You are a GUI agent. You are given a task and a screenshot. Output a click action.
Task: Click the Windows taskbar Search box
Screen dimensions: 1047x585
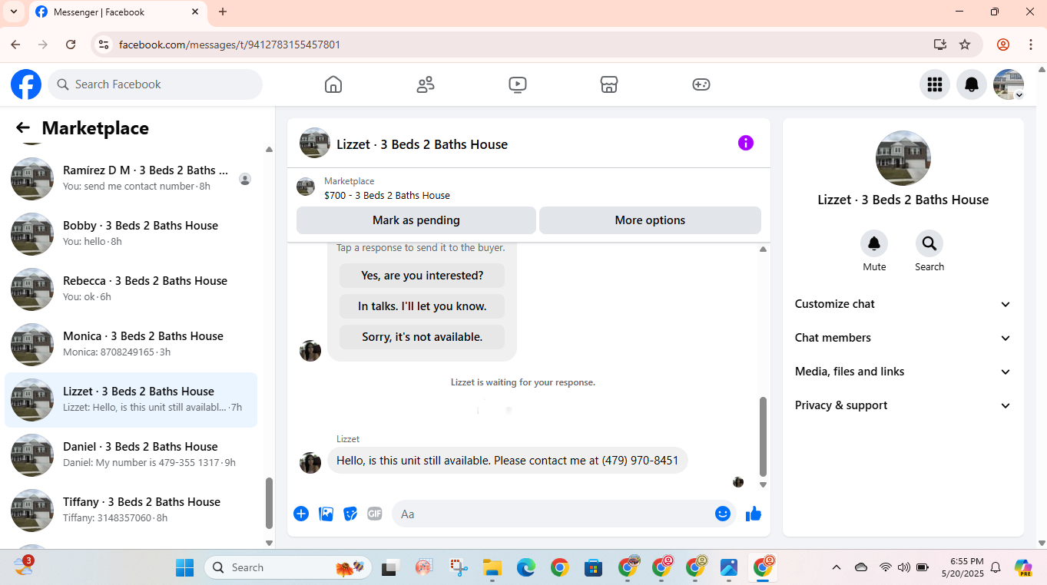click(x=288, y=567)
